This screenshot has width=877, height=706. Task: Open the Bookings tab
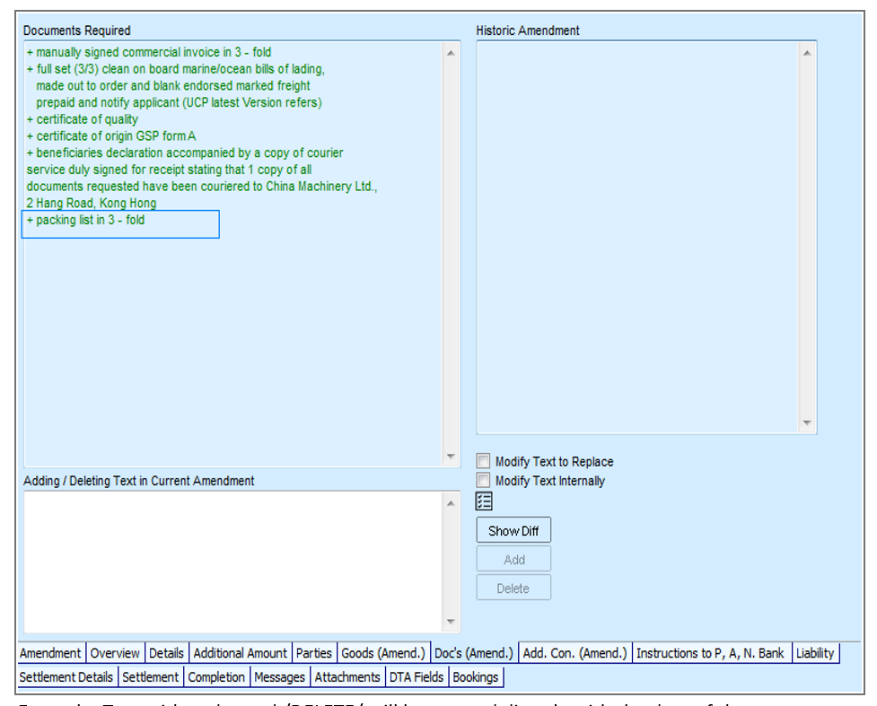point(476,677)
